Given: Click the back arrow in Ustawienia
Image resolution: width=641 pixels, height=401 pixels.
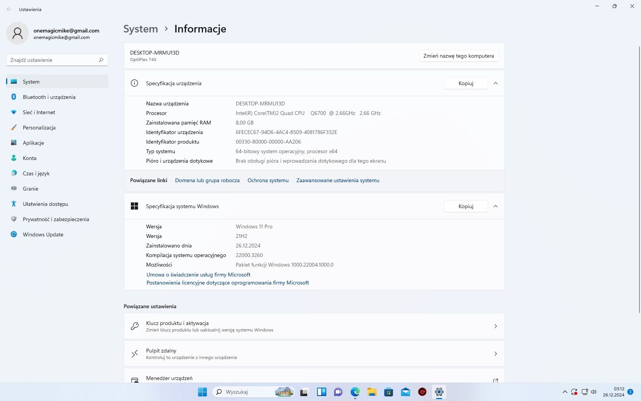Looking at the screenshot, I should 9,9.
